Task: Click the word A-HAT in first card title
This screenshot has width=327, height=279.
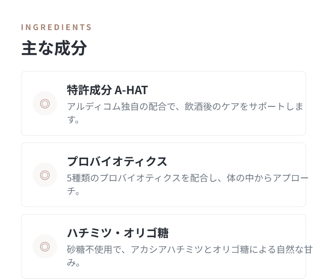Action: point(131,90)
